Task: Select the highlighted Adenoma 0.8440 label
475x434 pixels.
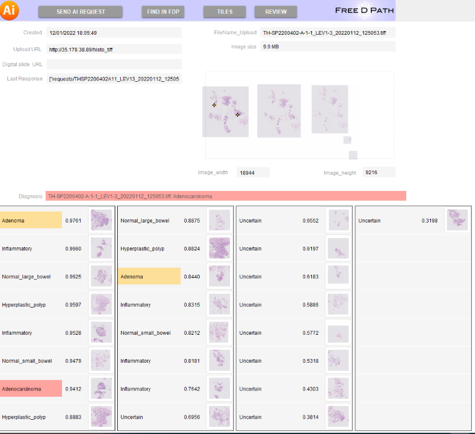Action: tap(149, 277)
